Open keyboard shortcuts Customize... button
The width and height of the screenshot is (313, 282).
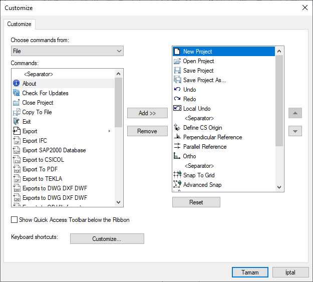tap(107, 239)
